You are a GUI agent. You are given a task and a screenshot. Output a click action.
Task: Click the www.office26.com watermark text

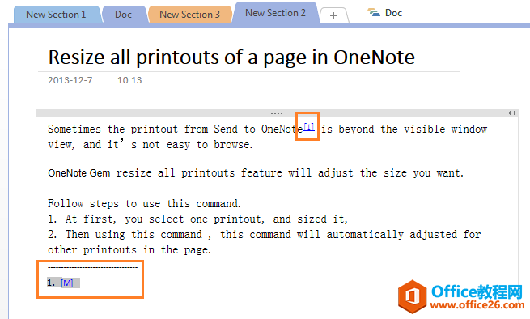point(477,305)
